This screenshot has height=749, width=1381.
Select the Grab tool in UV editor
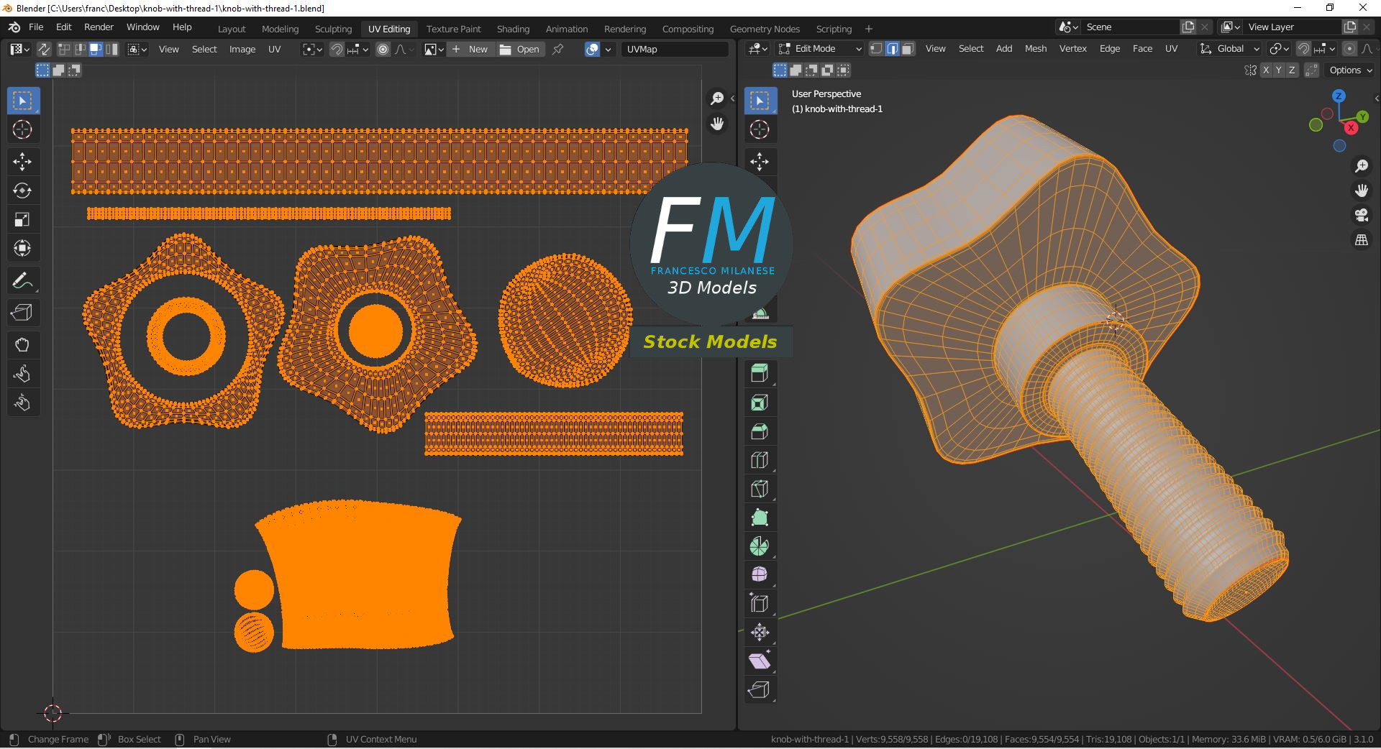[x=22, y=345]
